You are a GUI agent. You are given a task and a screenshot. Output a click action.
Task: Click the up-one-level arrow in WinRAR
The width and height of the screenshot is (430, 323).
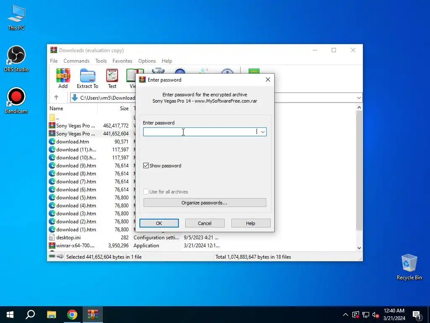pyautogui.click(x=56, y=97)
